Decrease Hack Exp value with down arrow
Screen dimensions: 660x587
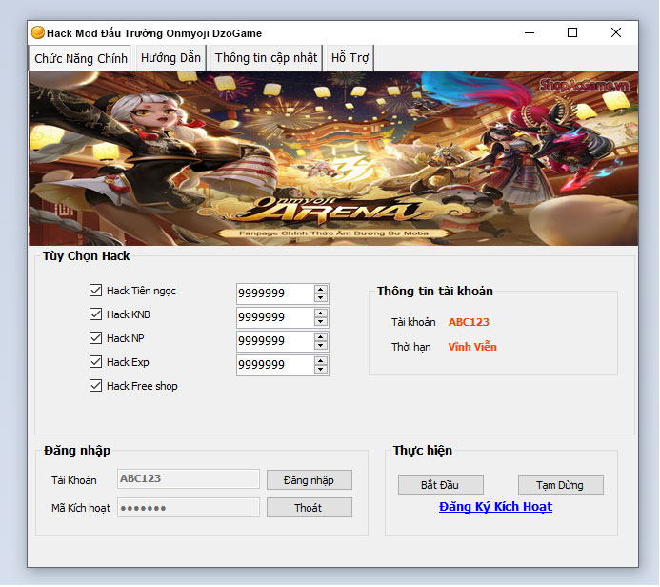coord(321,370)
